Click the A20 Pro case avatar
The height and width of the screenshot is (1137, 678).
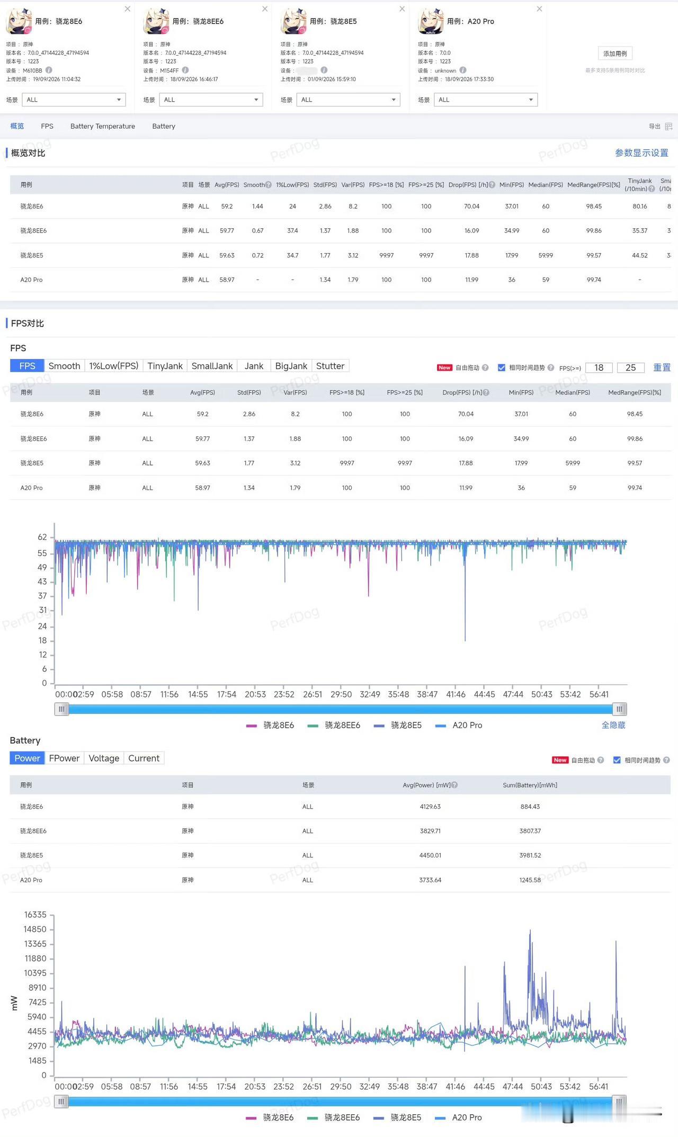(431, 22)
